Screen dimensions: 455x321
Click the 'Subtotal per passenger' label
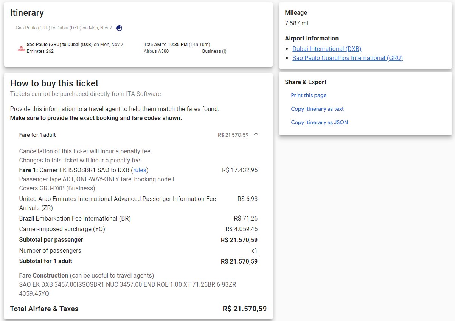51,239
